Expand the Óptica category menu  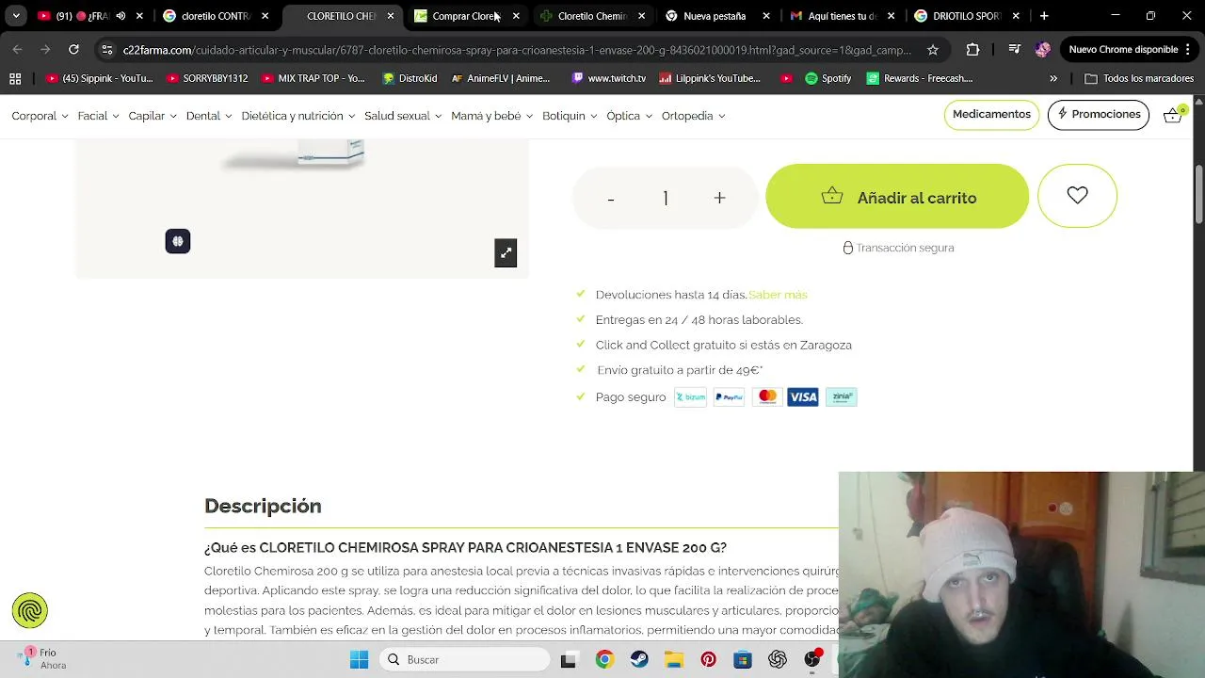(x=630, y=116)
